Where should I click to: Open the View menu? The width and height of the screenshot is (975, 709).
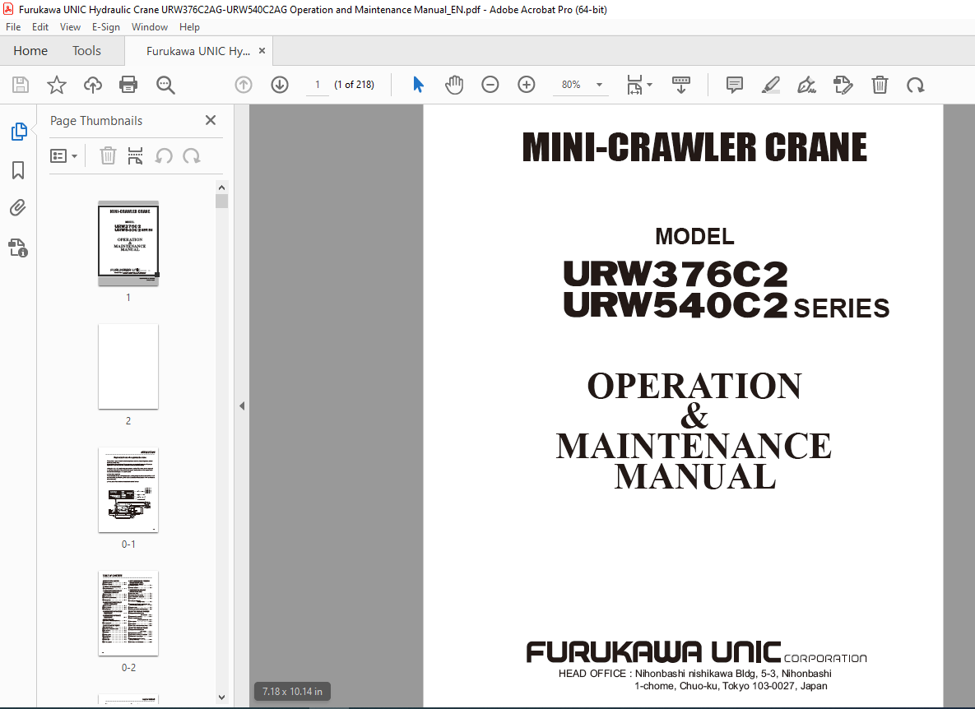[x=70, y=26]
